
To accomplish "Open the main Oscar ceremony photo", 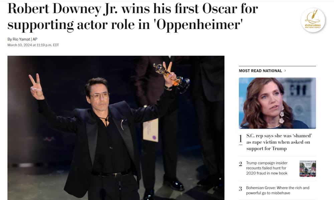I will 116,128.
